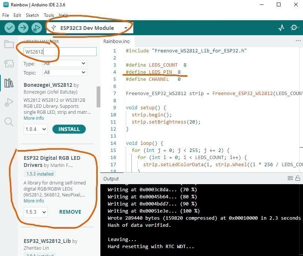
Task: Open the Boards Manager sidebar icon
Action: 9,64
